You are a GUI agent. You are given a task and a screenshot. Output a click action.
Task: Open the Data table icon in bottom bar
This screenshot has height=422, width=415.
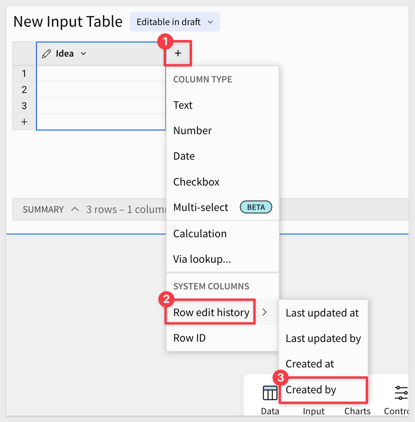(270, 393)
